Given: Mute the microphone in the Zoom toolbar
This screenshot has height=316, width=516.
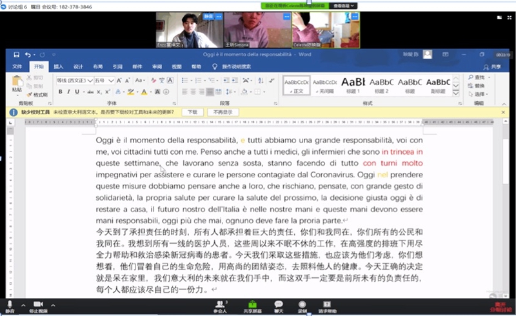Looking at the screenshot, I should point(10,305).
